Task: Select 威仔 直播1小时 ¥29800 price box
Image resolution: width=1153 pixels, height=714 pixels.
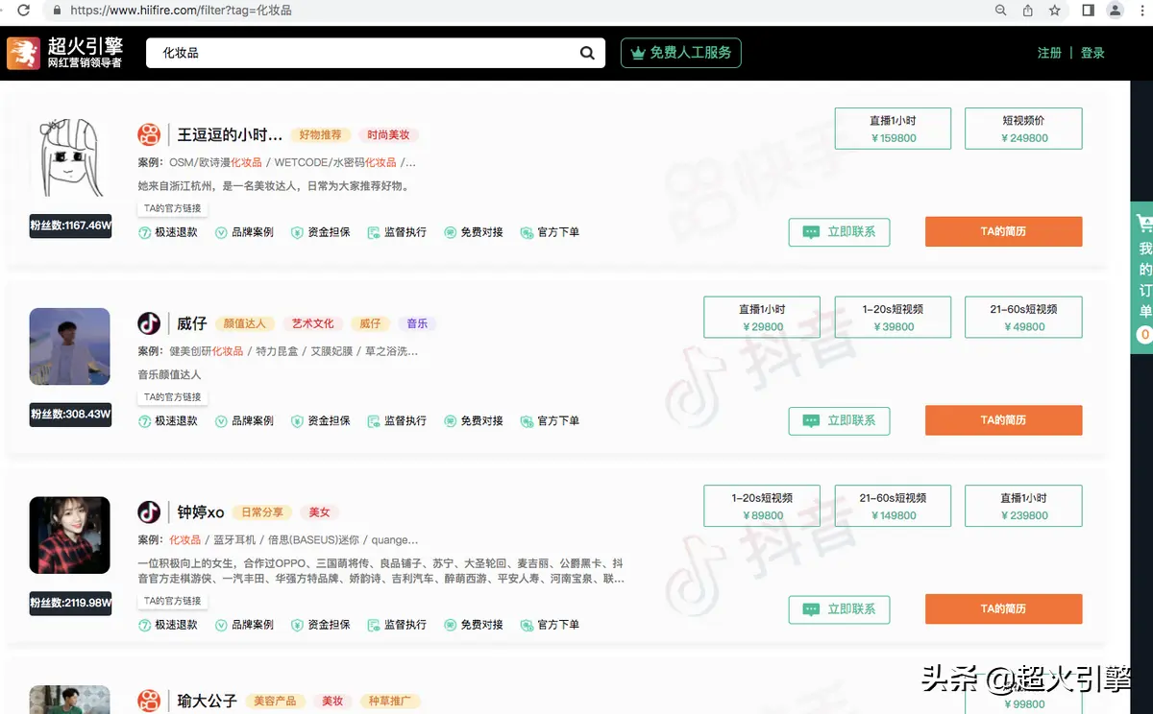Action: [762, 318]
